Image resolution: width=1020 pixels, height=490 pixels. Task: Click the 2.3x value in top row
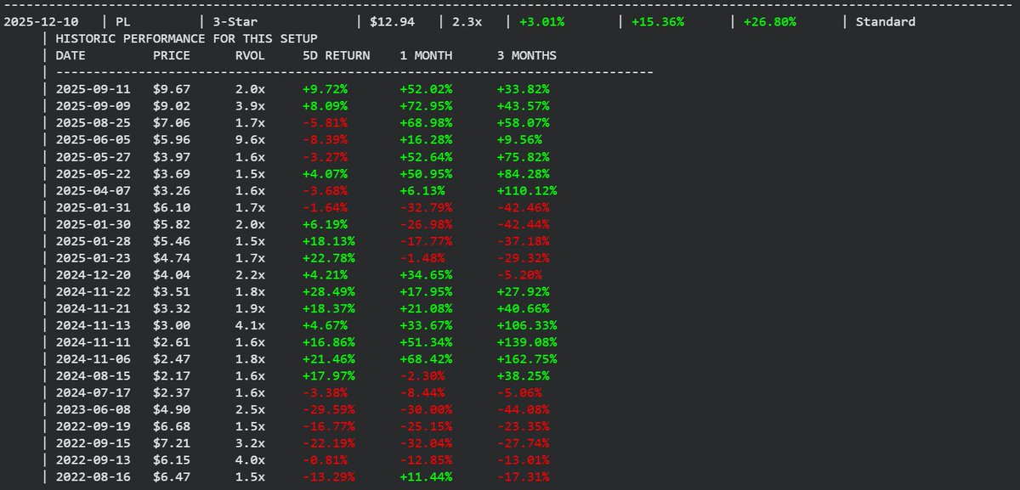click(467, 21)
